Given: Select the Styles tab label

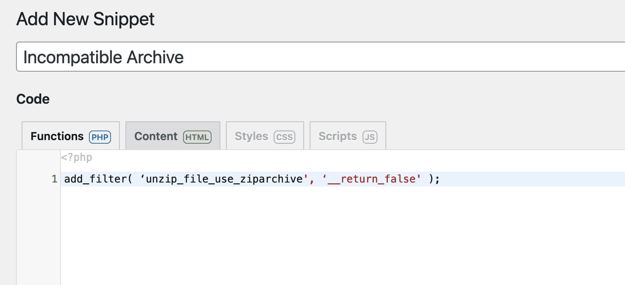Looking at the screenshot, I should click(251, 136).
